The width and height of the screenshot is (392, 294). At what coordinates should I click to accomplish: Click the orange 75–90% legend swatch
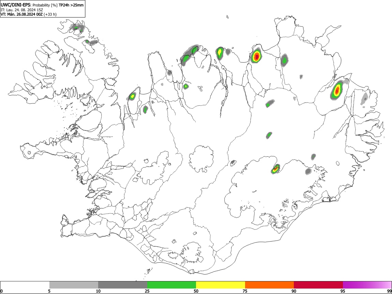tap(269, 285)
